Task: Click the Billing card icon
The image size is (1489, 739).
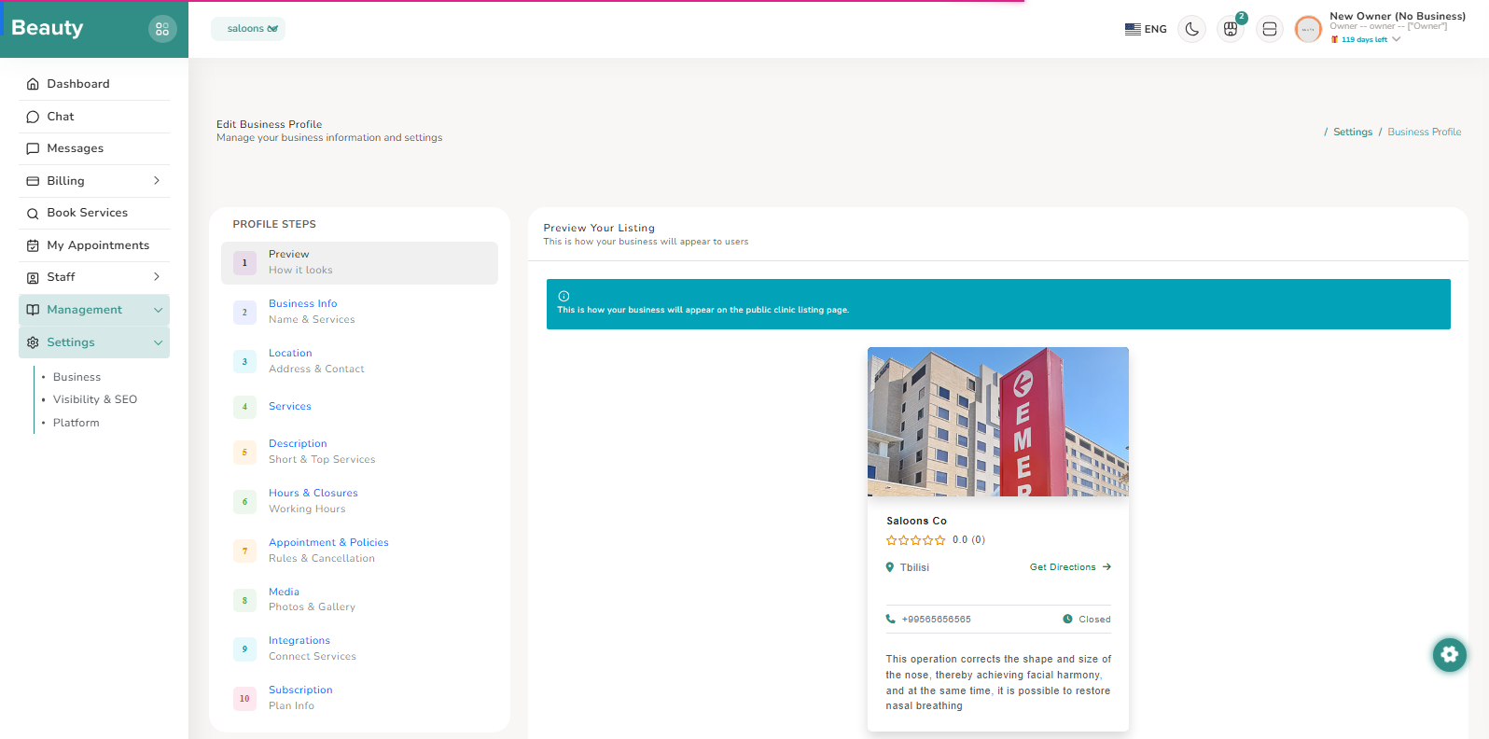Action: click(33, 181)
